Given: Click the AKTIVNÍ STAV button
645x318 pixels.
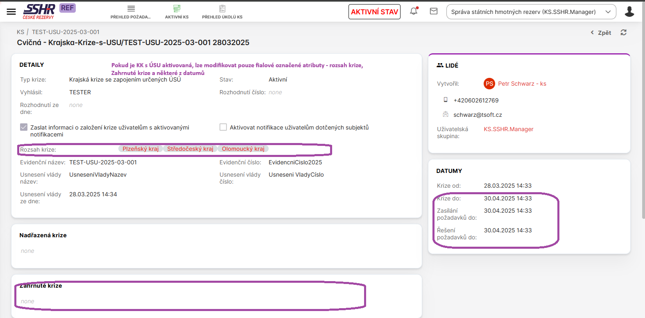Looking at the screenshot, I should tap(374, 12).
